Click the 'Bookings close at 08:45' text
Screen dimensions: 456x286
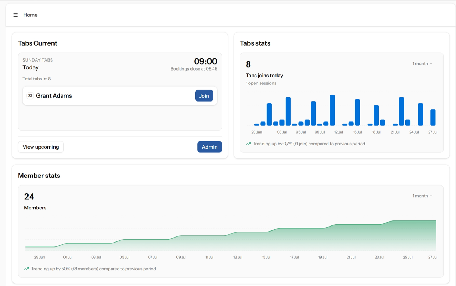194,69
